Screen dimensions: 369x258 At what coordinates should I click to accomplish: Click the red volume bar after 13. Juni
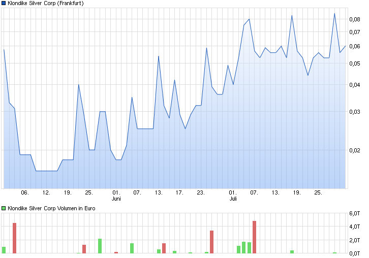(x=164, y=248)
